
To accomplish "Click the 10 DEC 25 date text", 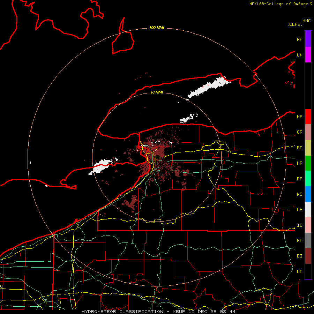I will click(203, 312).
